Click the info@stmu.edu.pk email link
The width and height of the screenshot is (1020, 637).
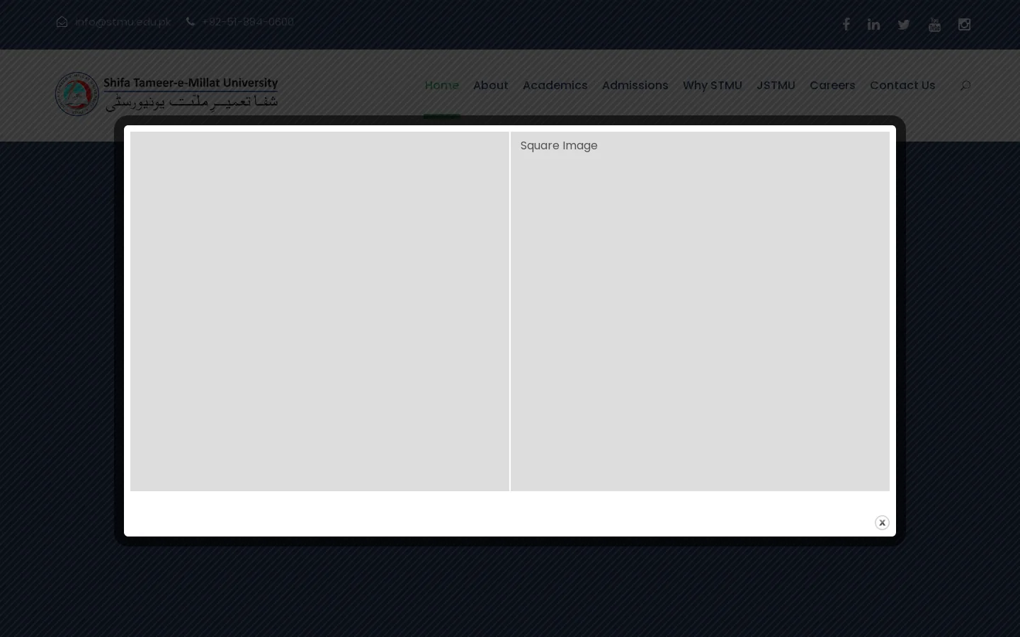tap(123, 22)
